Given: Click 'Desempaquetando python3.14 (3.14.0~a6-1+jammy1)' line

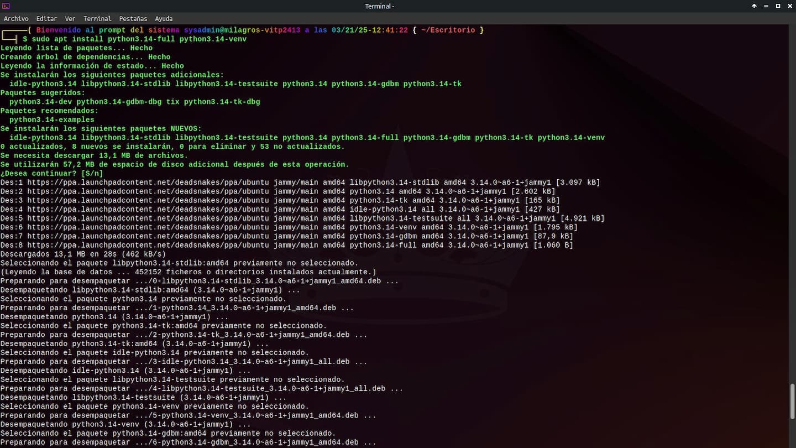Looking at the screenshot, I should [x=114, y=317].
